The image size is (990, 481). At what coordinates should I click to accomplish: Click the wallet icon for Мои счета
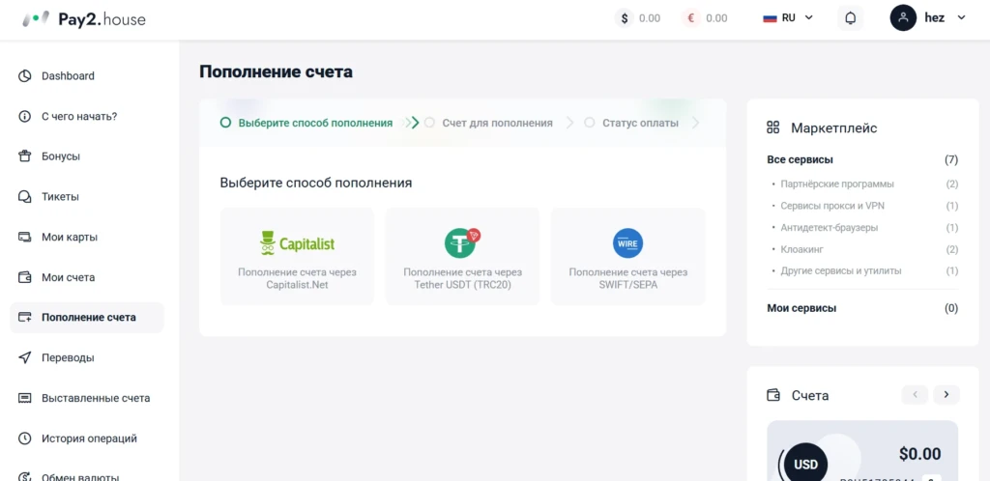24,277
